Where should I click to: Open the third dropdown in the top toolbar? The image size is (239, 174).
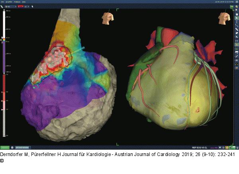(x=28, y=7)
